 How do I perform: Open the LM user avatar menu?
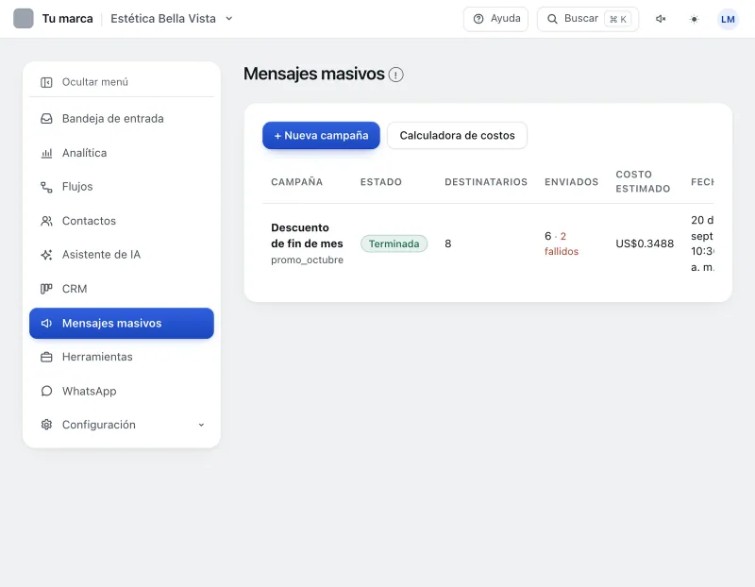point(728,19)
